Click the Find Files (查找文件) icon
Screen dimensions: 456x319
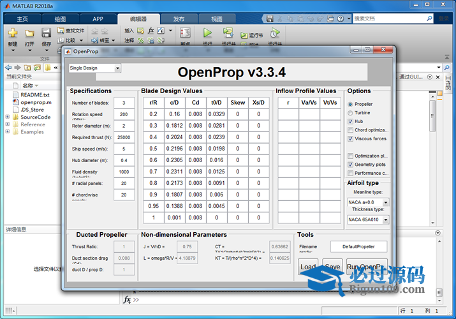(61, 30)
